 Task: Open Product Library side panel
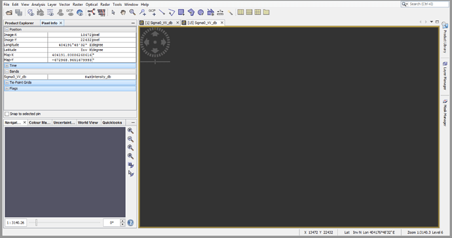coord(445,38)
